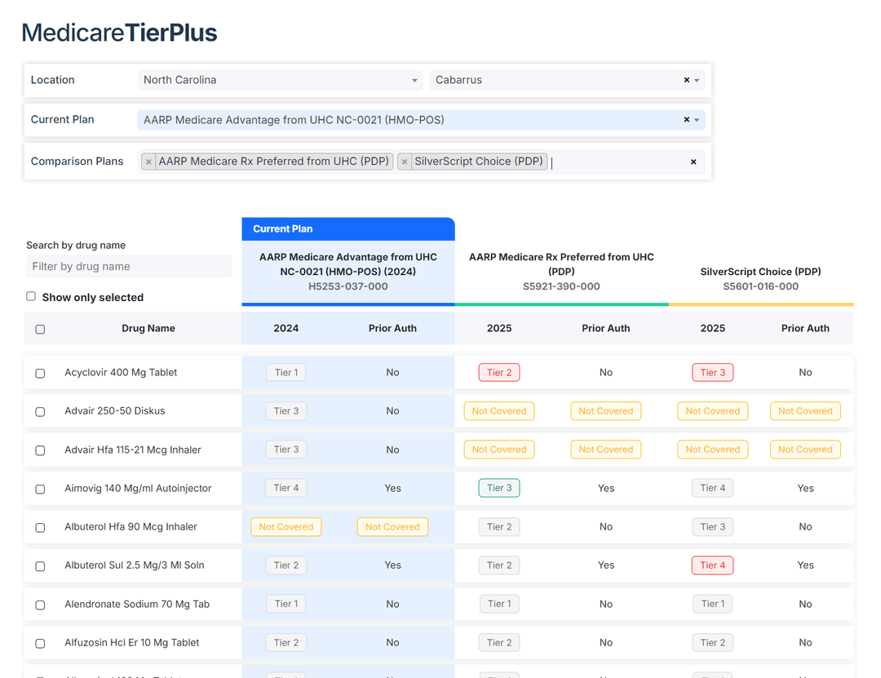Check Show only selected checkbox

pyautogui.click(x=31, y=296)
